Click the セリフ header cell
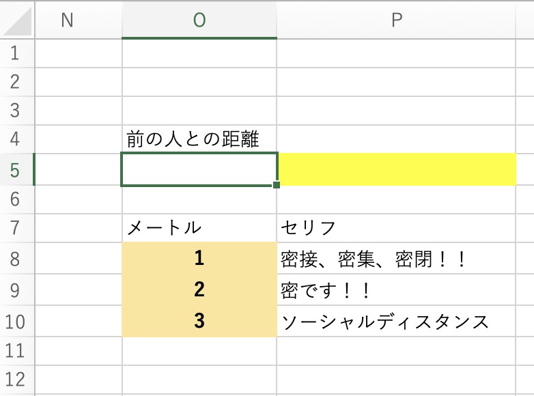 [397, 227]
